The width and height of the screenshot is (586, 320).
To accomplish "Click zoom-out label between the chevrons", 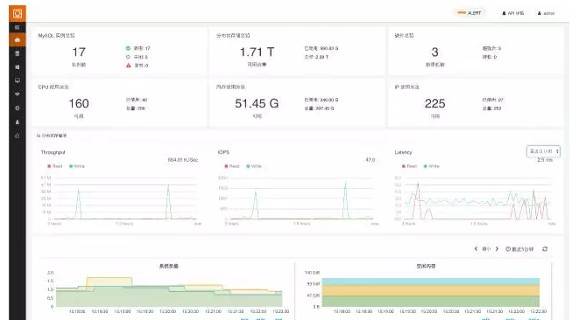I will click(x=486, y=249).
